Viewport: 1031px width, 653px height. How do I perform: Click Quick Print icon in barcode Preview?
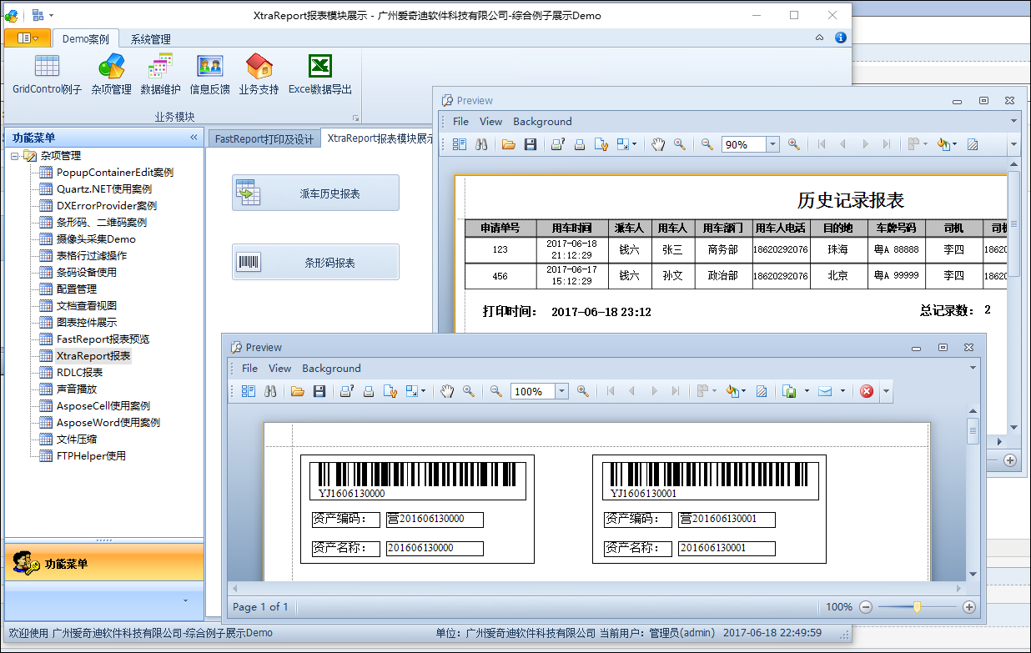(369, 391)
